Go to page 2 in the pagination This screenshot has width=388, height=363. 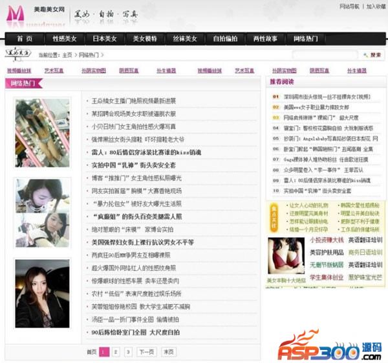click(x=116, y=352)
